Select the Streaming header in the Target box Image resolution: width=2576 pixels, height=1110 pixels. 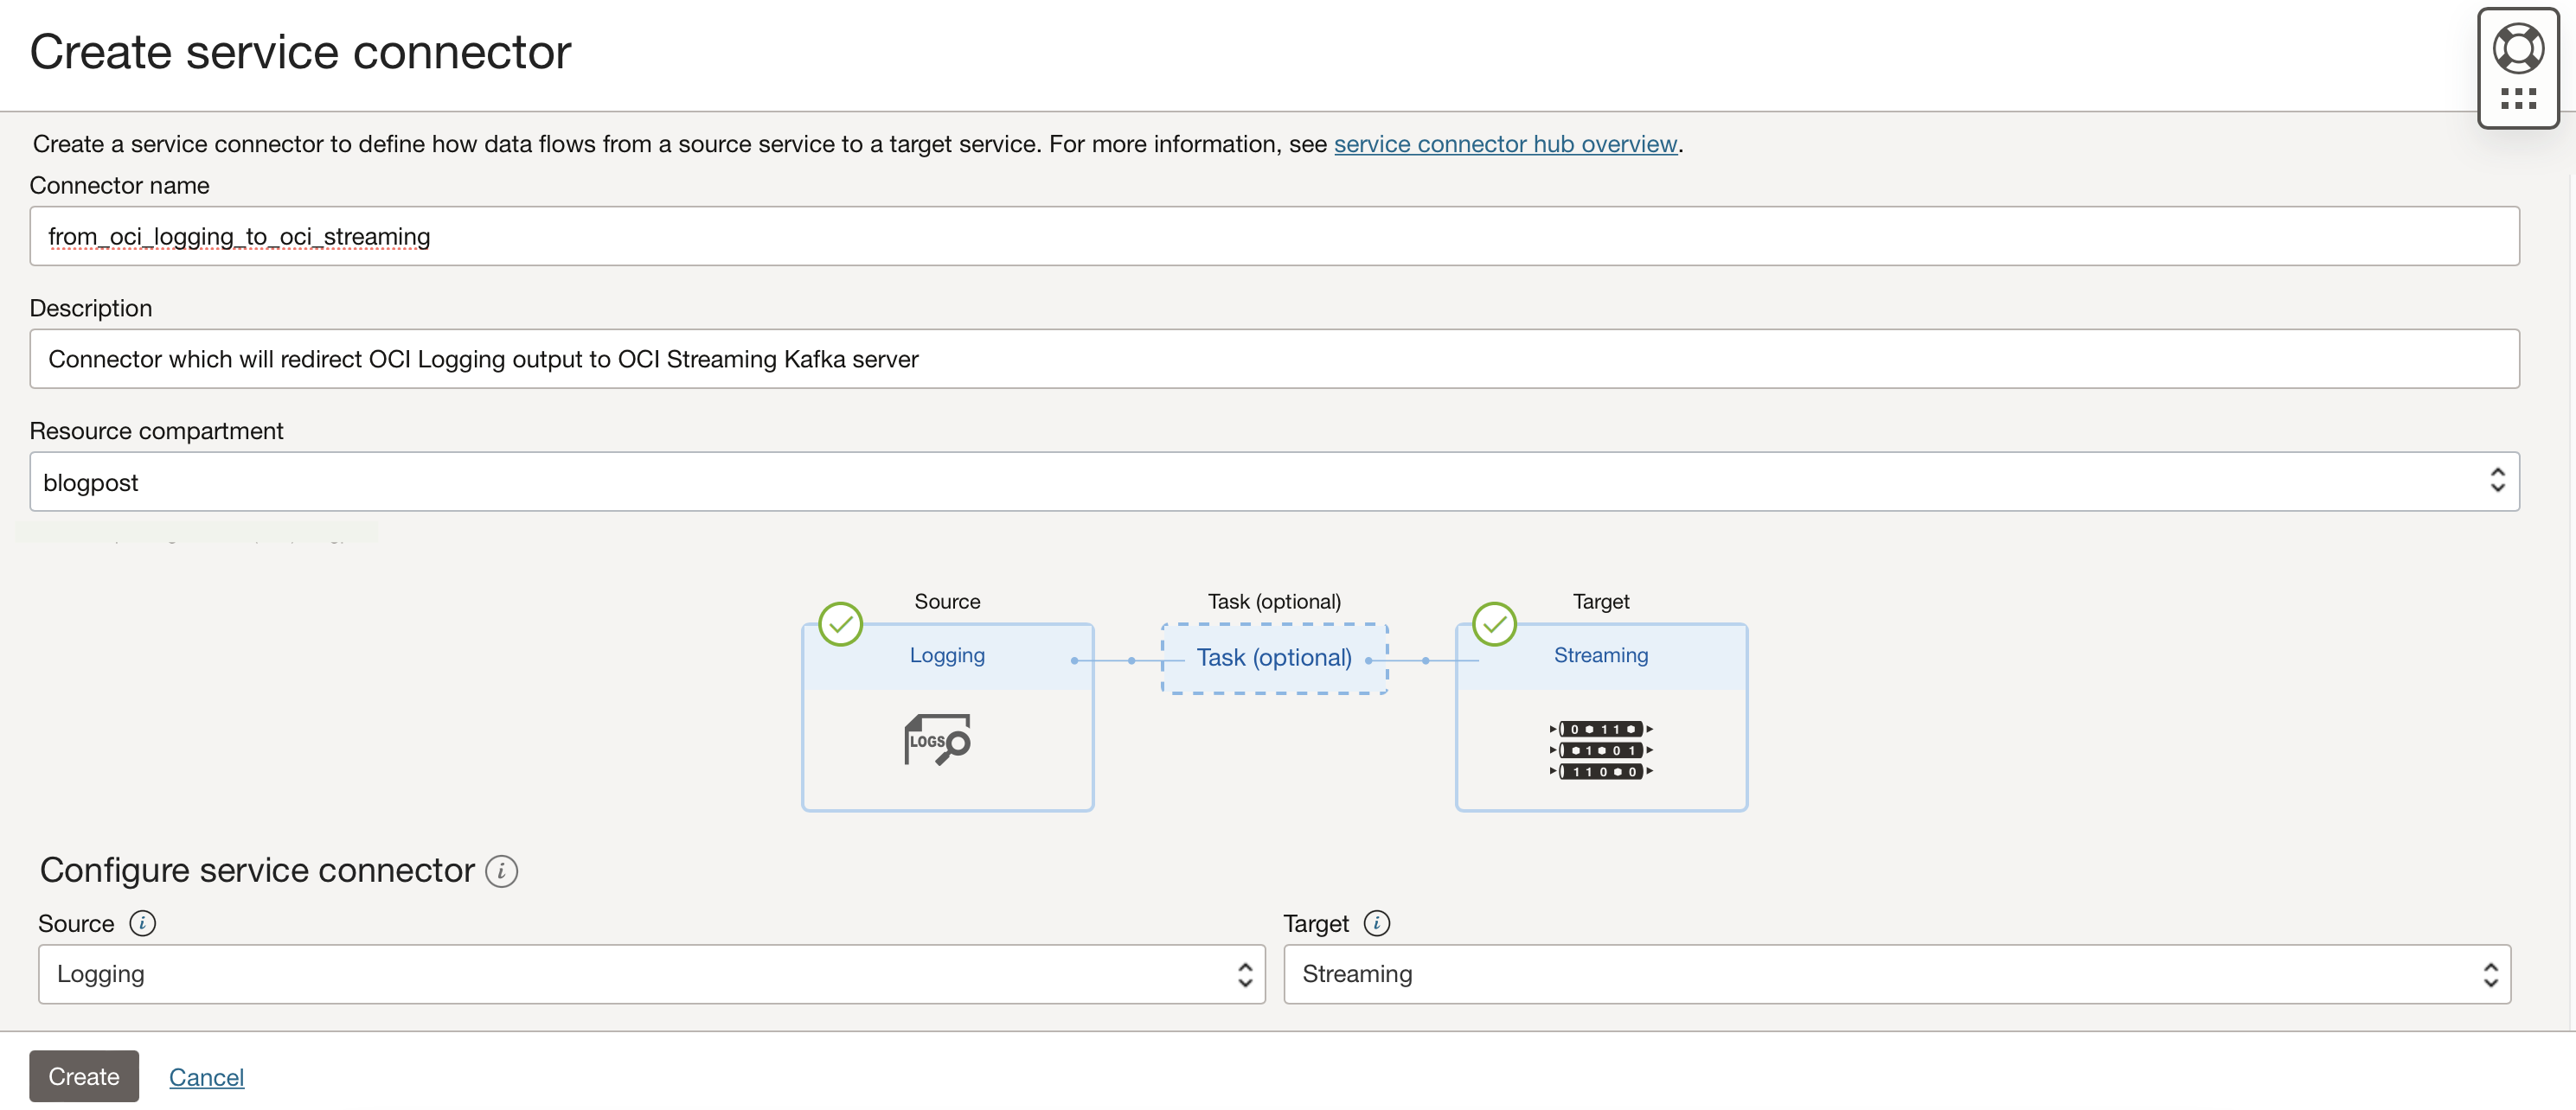(x=1600, y=656)
